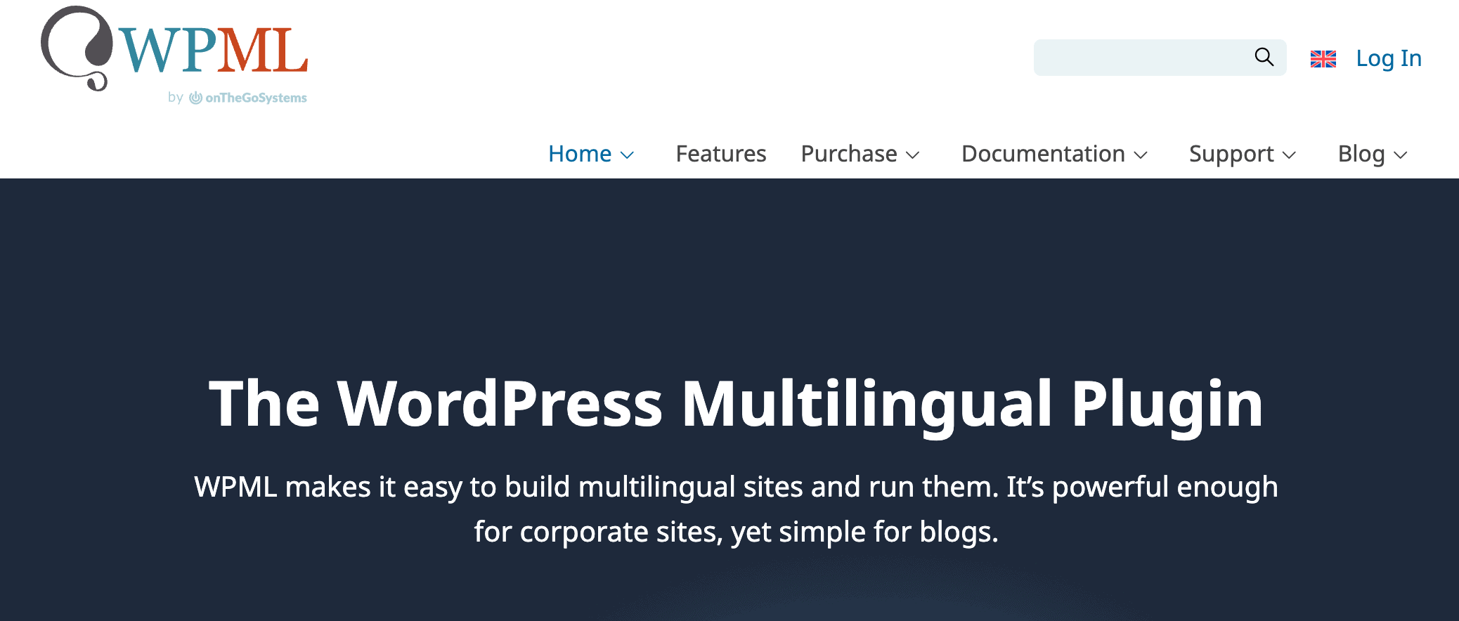
Task: Click the onTheGoSystems power symbol icon
Action: coord(195,98)
